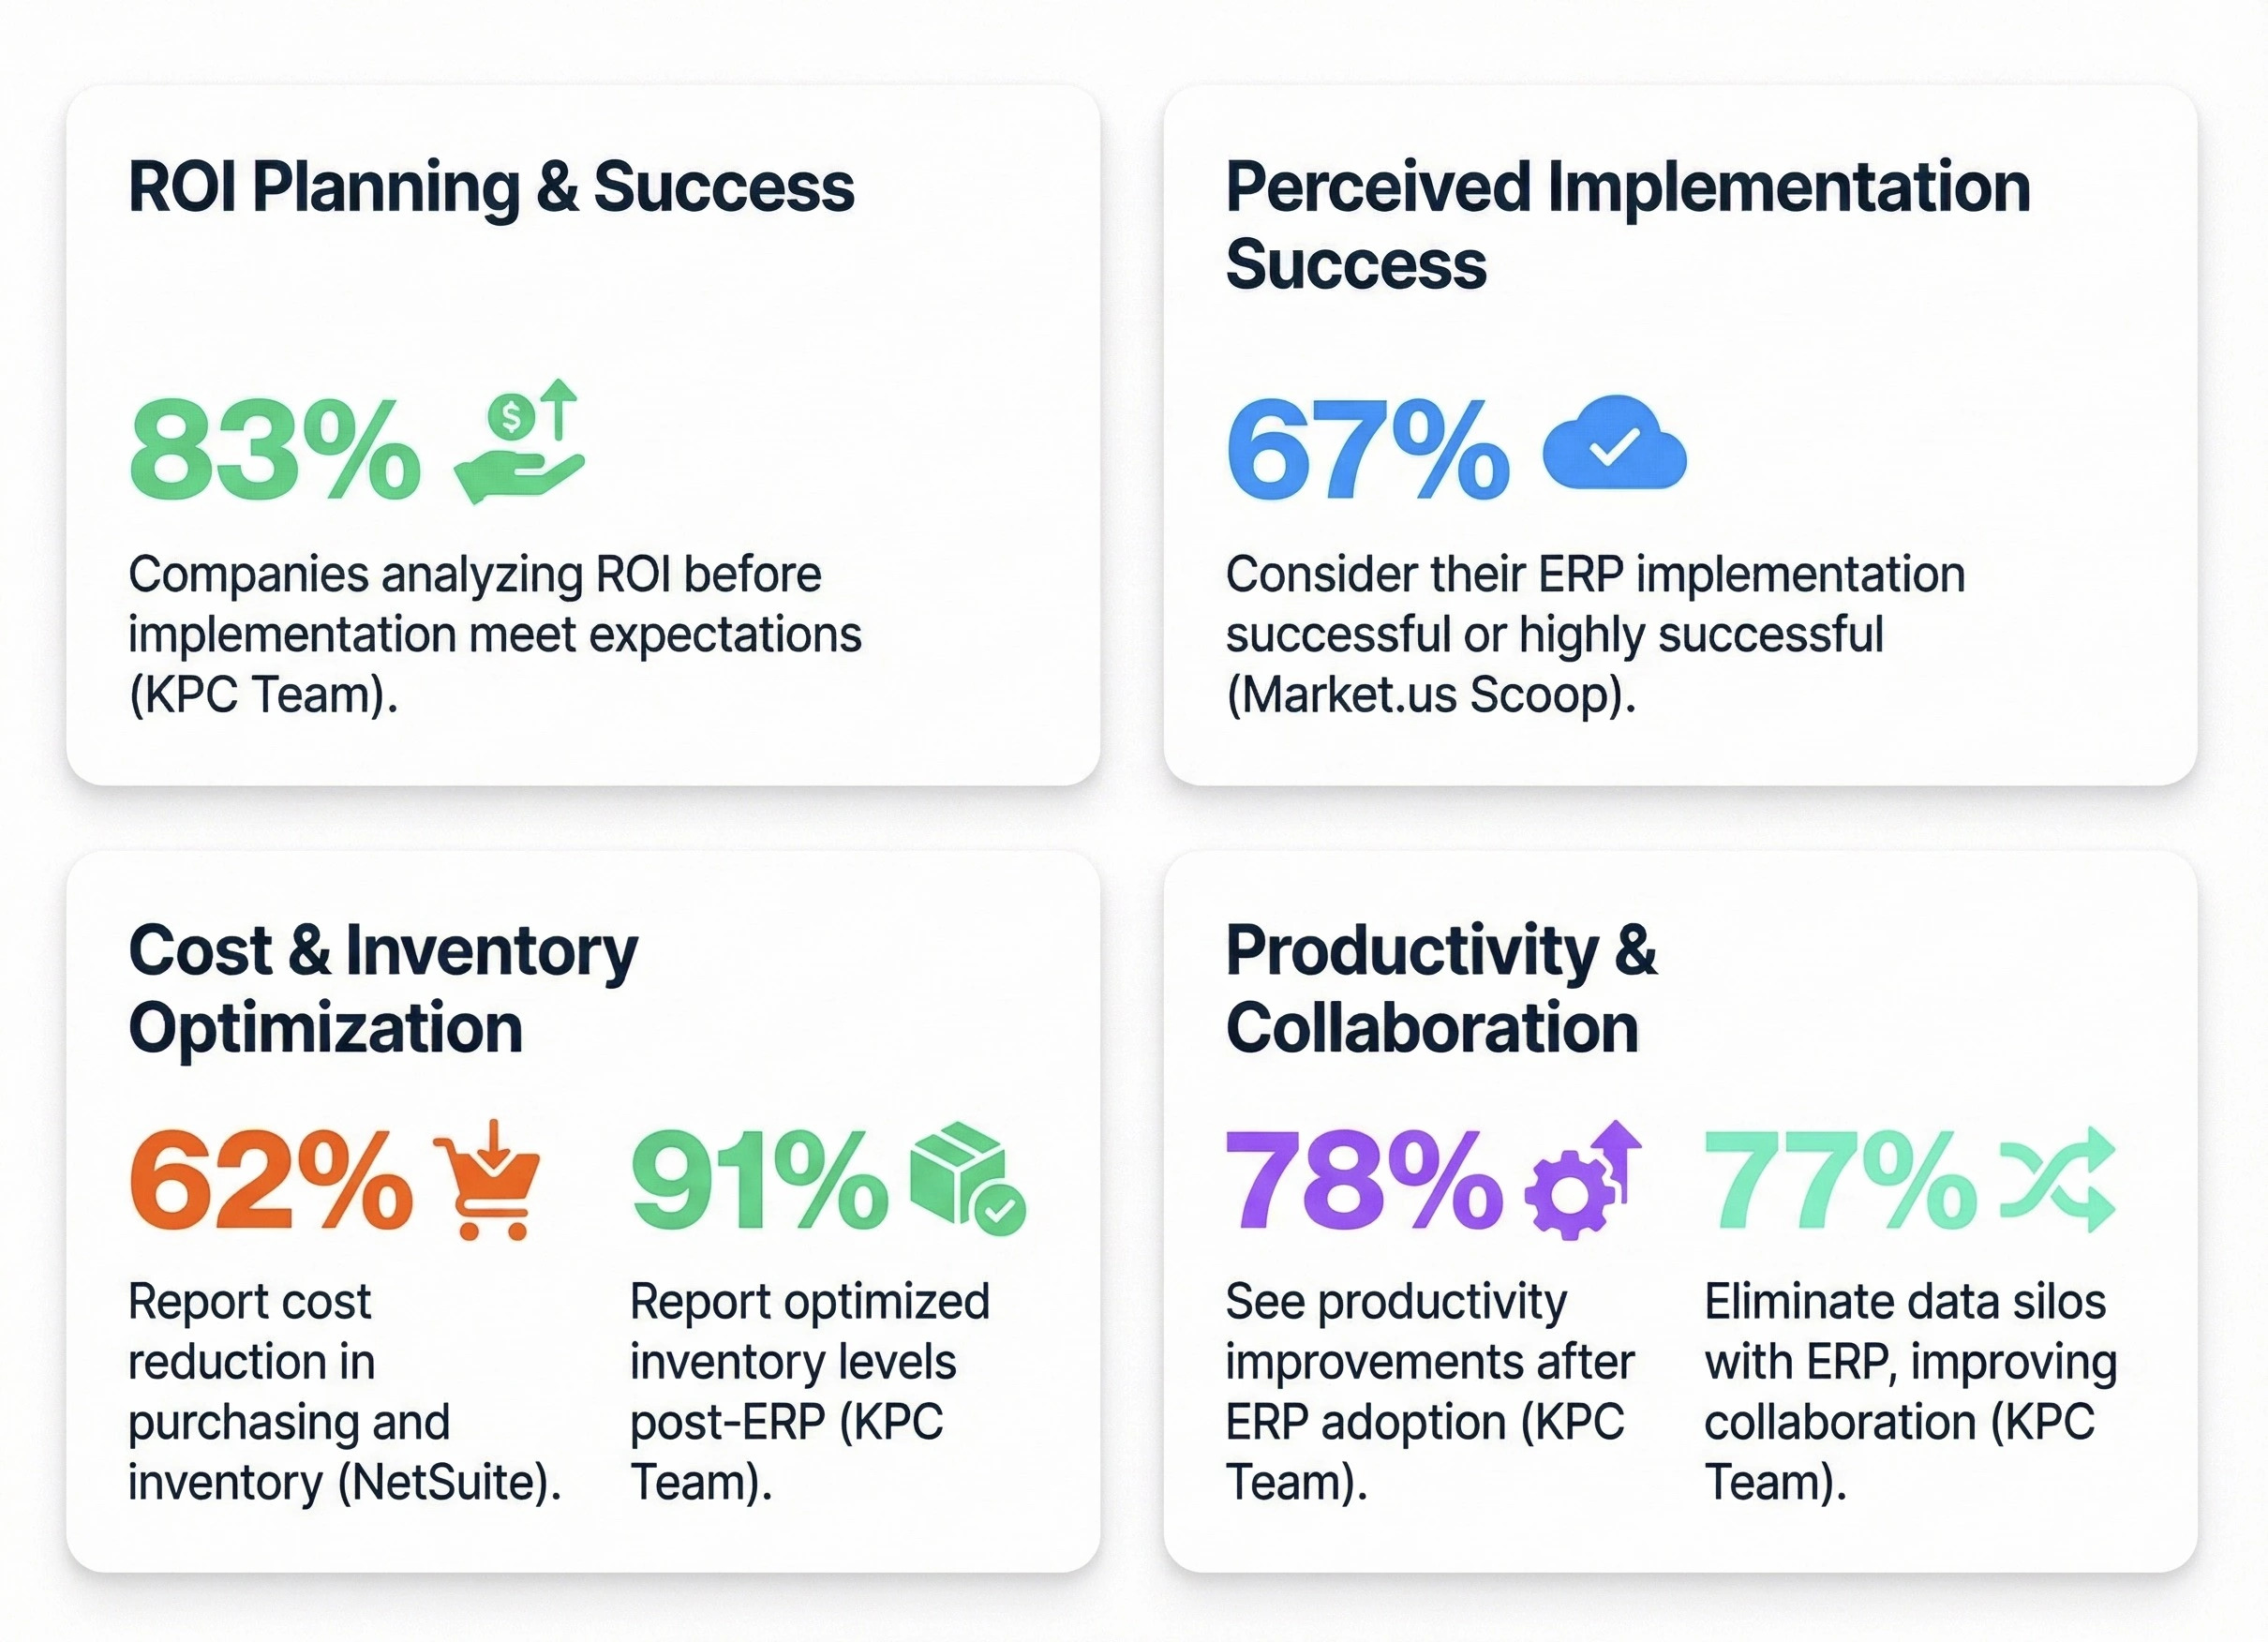
Task: Click the NetSuite cost reduction description
Action: tap(344, 1391)
